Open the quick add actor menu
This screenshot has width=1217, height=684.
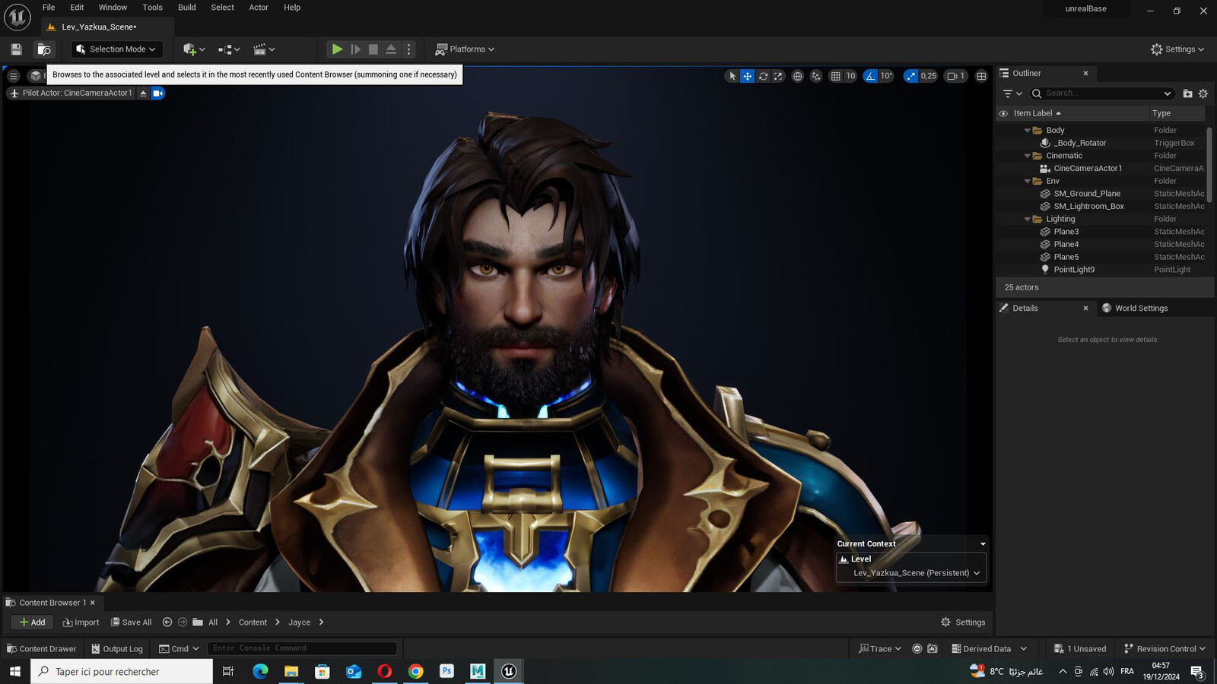[194, 49]
